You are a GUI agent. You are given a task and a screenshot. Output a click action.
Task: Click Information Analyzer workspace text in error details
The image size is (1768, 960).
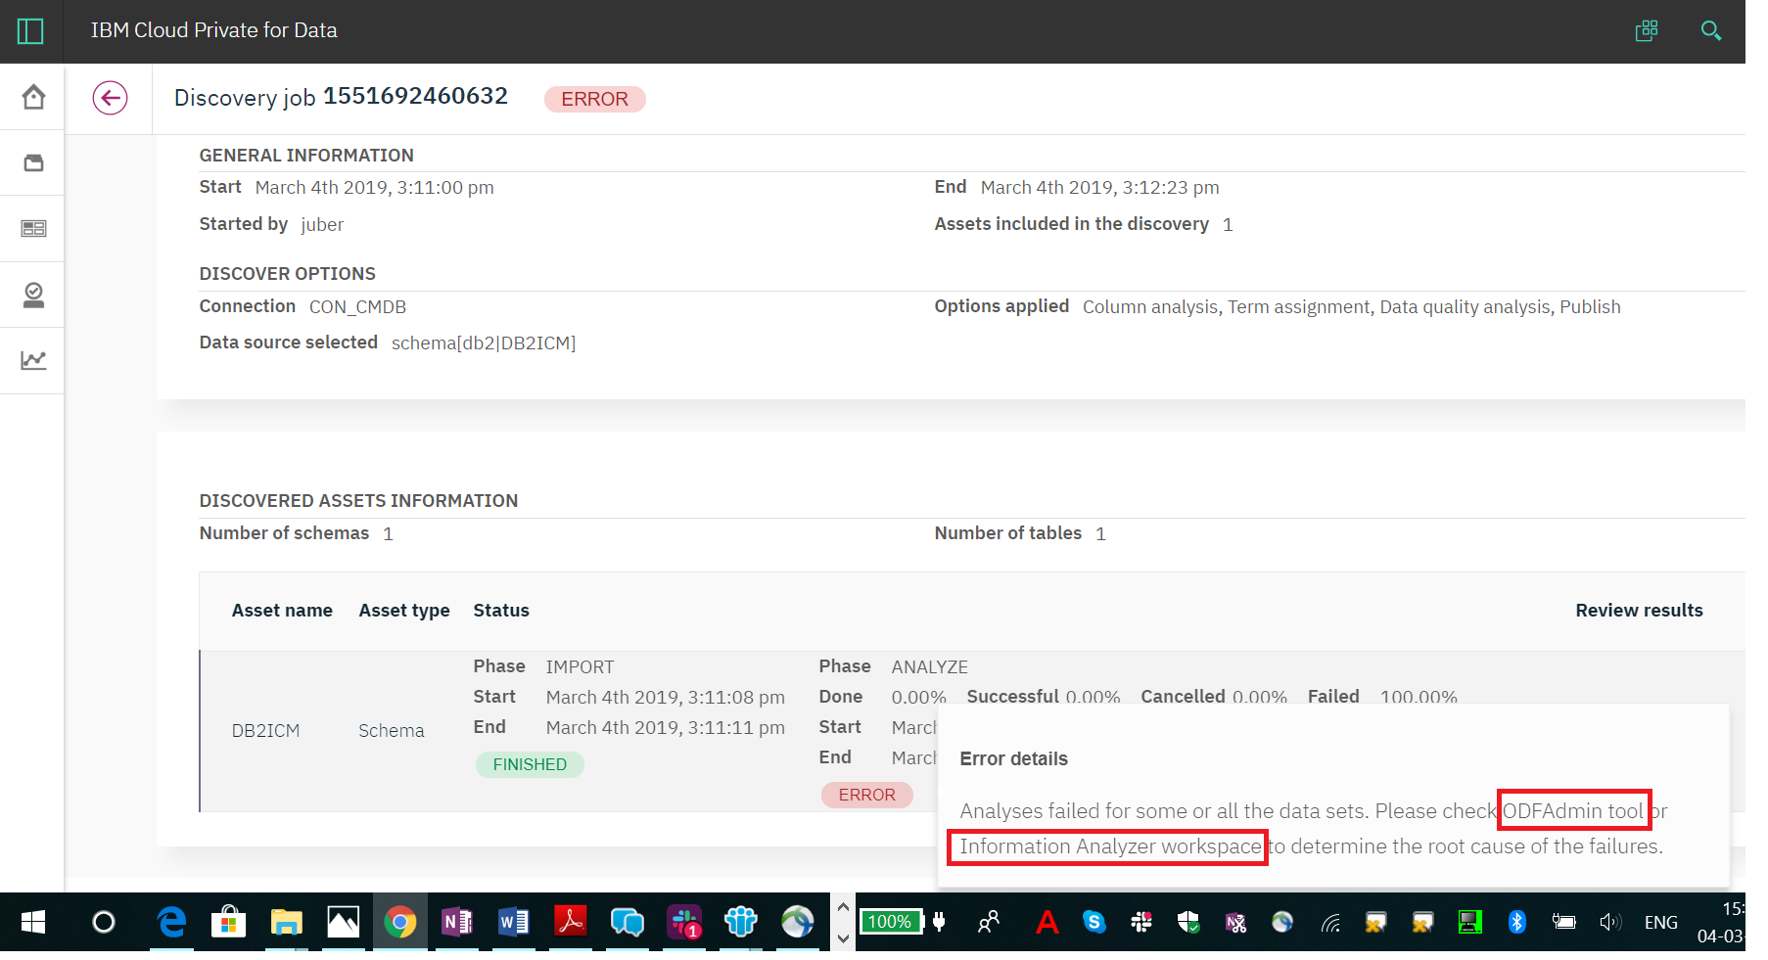[1110, 846]
